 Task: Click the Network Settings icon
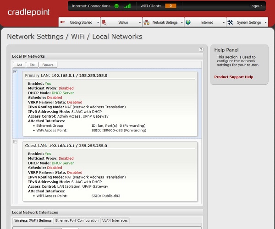pos(147,22)
